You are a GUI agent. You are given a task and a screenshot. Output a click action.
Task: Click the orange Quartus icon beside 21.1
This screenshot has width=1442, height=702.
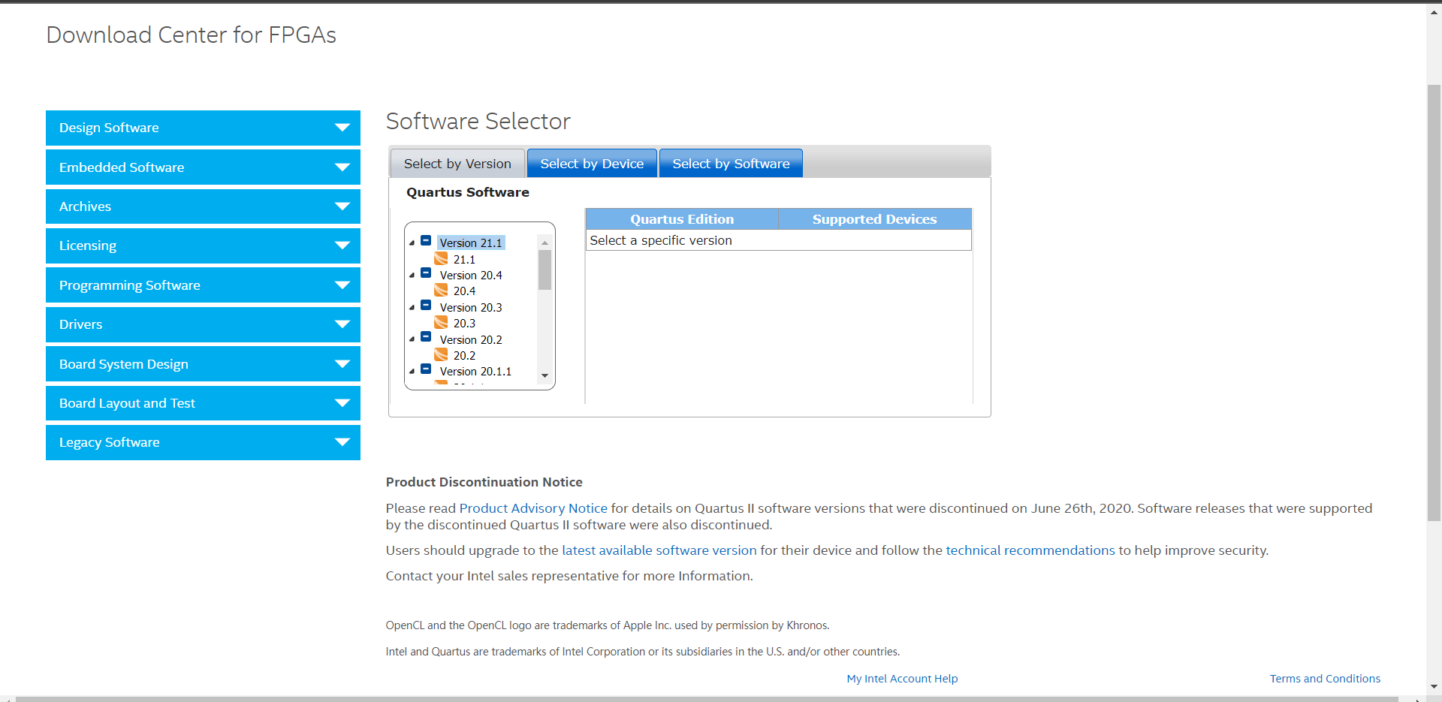tap(442, 259)
